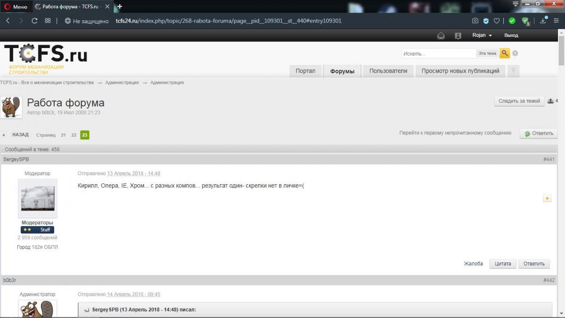
Task: Run search with yellow magnifier button
Action: point(504,53)
